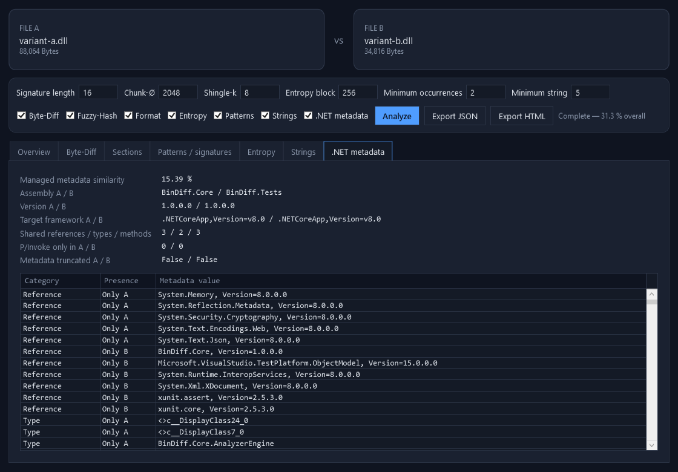The width and height of the screenshot is (678, 472).
Task: Click the Export HTML button
Action: pyautogui.click(x=521, y=116)
